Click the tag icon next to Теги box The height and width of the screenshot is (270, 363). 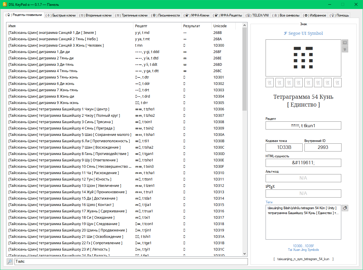(345, 208)
